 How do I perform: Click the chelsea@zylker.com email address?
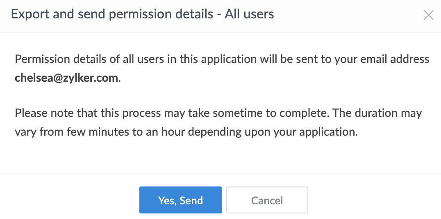[x=66, y=78]
